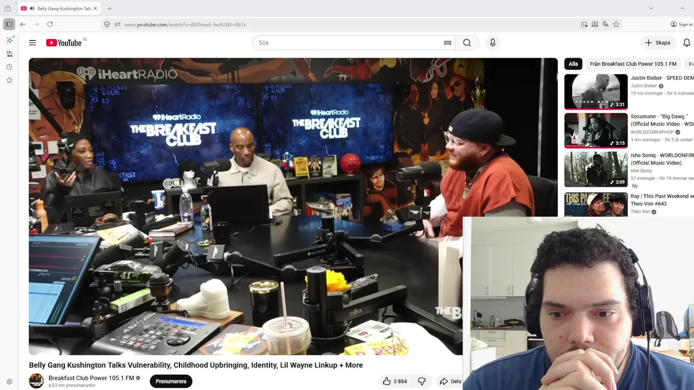Screen dimensions: 694x390
Task: View site permissions icon in address bar
Action: click(x=117, y=24)
